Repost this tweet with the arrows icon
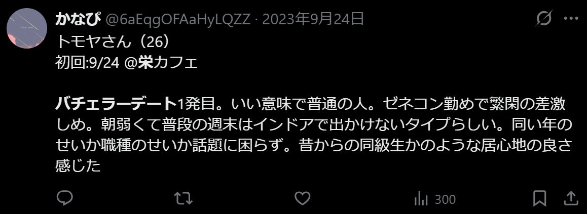 pos(184,198)
